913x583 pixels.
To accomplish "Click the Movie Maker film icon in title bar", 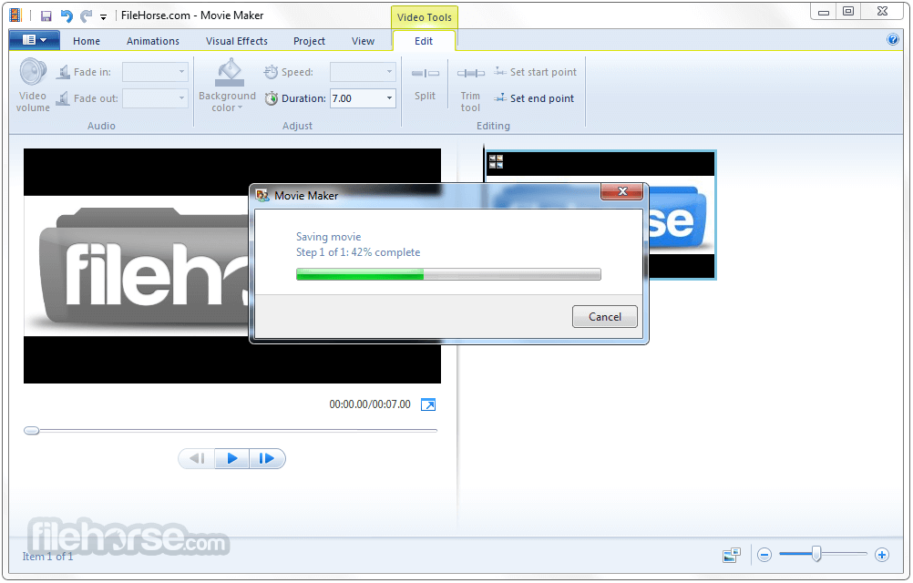I will pyautogui.click(x=15, y=15).
